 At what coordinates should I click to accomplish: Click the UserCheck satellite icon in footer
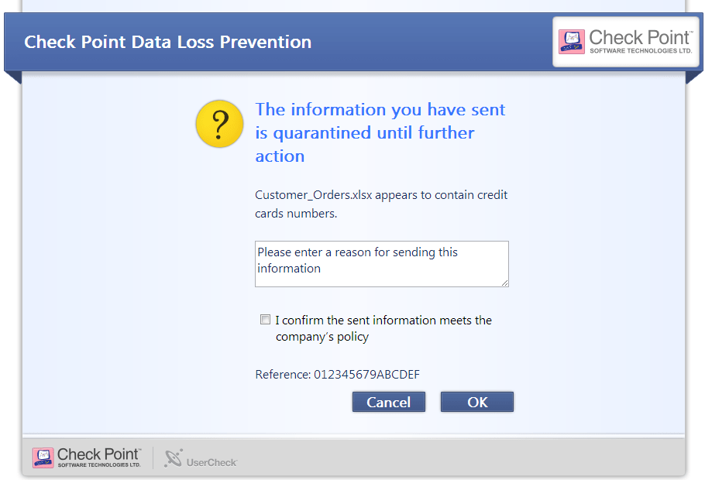172,457
